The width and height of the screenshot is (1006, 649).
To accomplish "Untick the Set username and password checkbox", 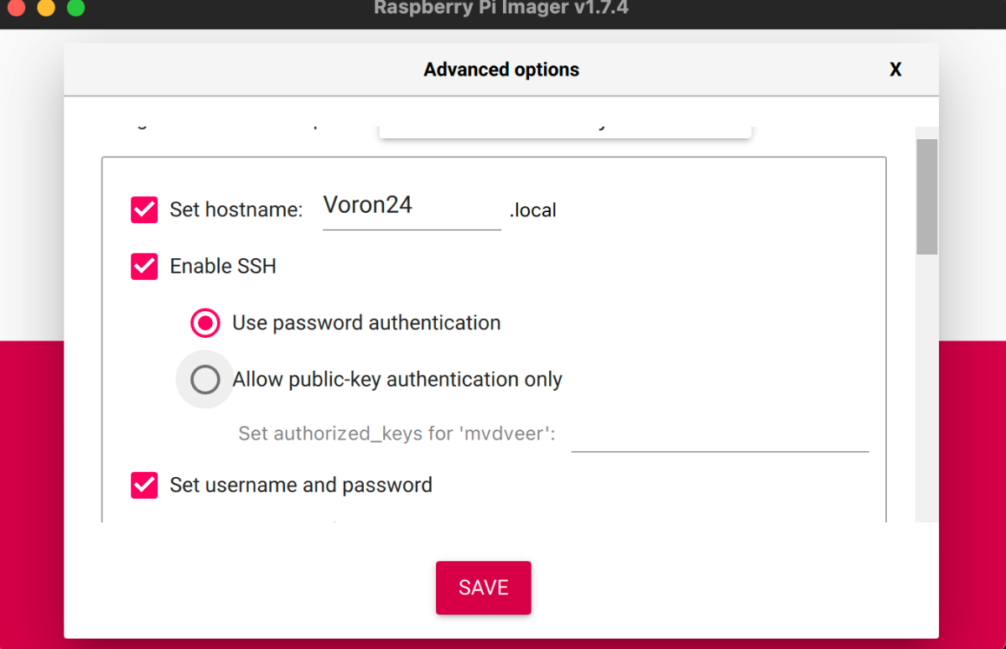I will tap(144, 485).
